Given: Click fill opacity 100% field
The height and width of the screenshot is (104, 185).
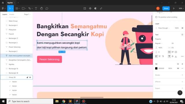Looking at the screenshot, I should [x=170, y=68].
